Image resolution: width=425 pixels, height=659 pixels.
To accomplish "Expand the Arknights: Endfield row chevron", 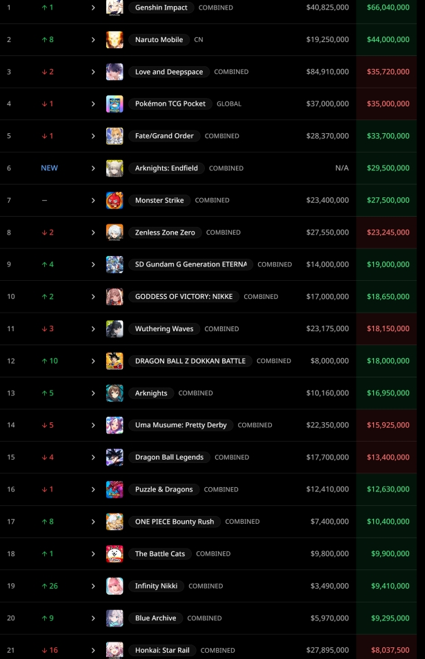I will tap(93, 168).
